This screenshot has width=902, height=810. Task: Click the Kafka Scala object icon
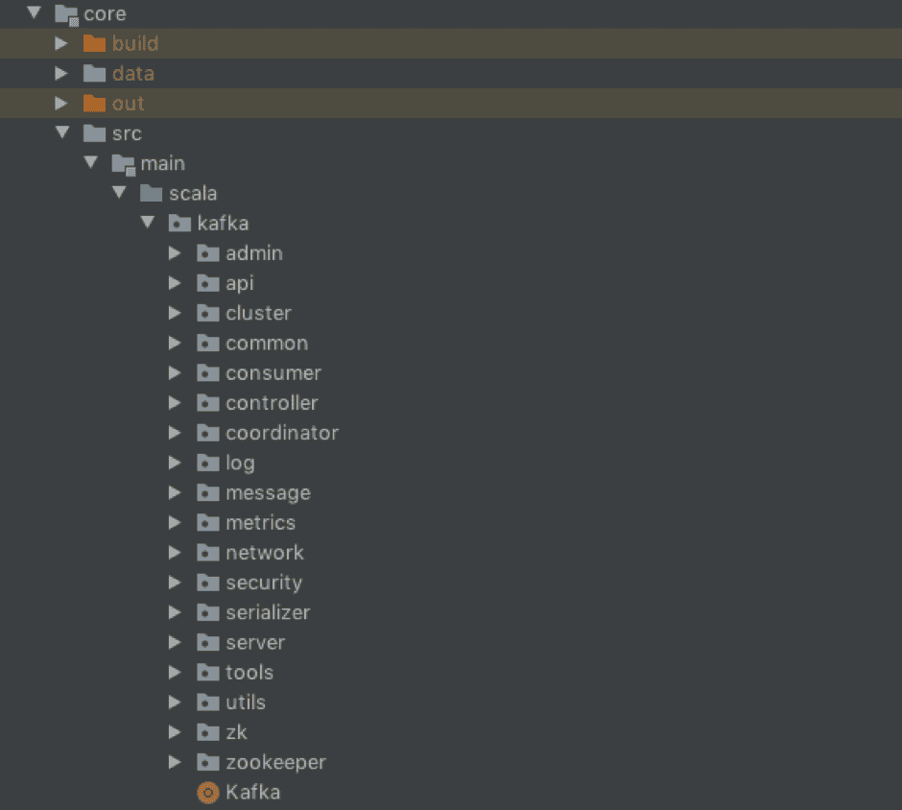click(207, 792)
